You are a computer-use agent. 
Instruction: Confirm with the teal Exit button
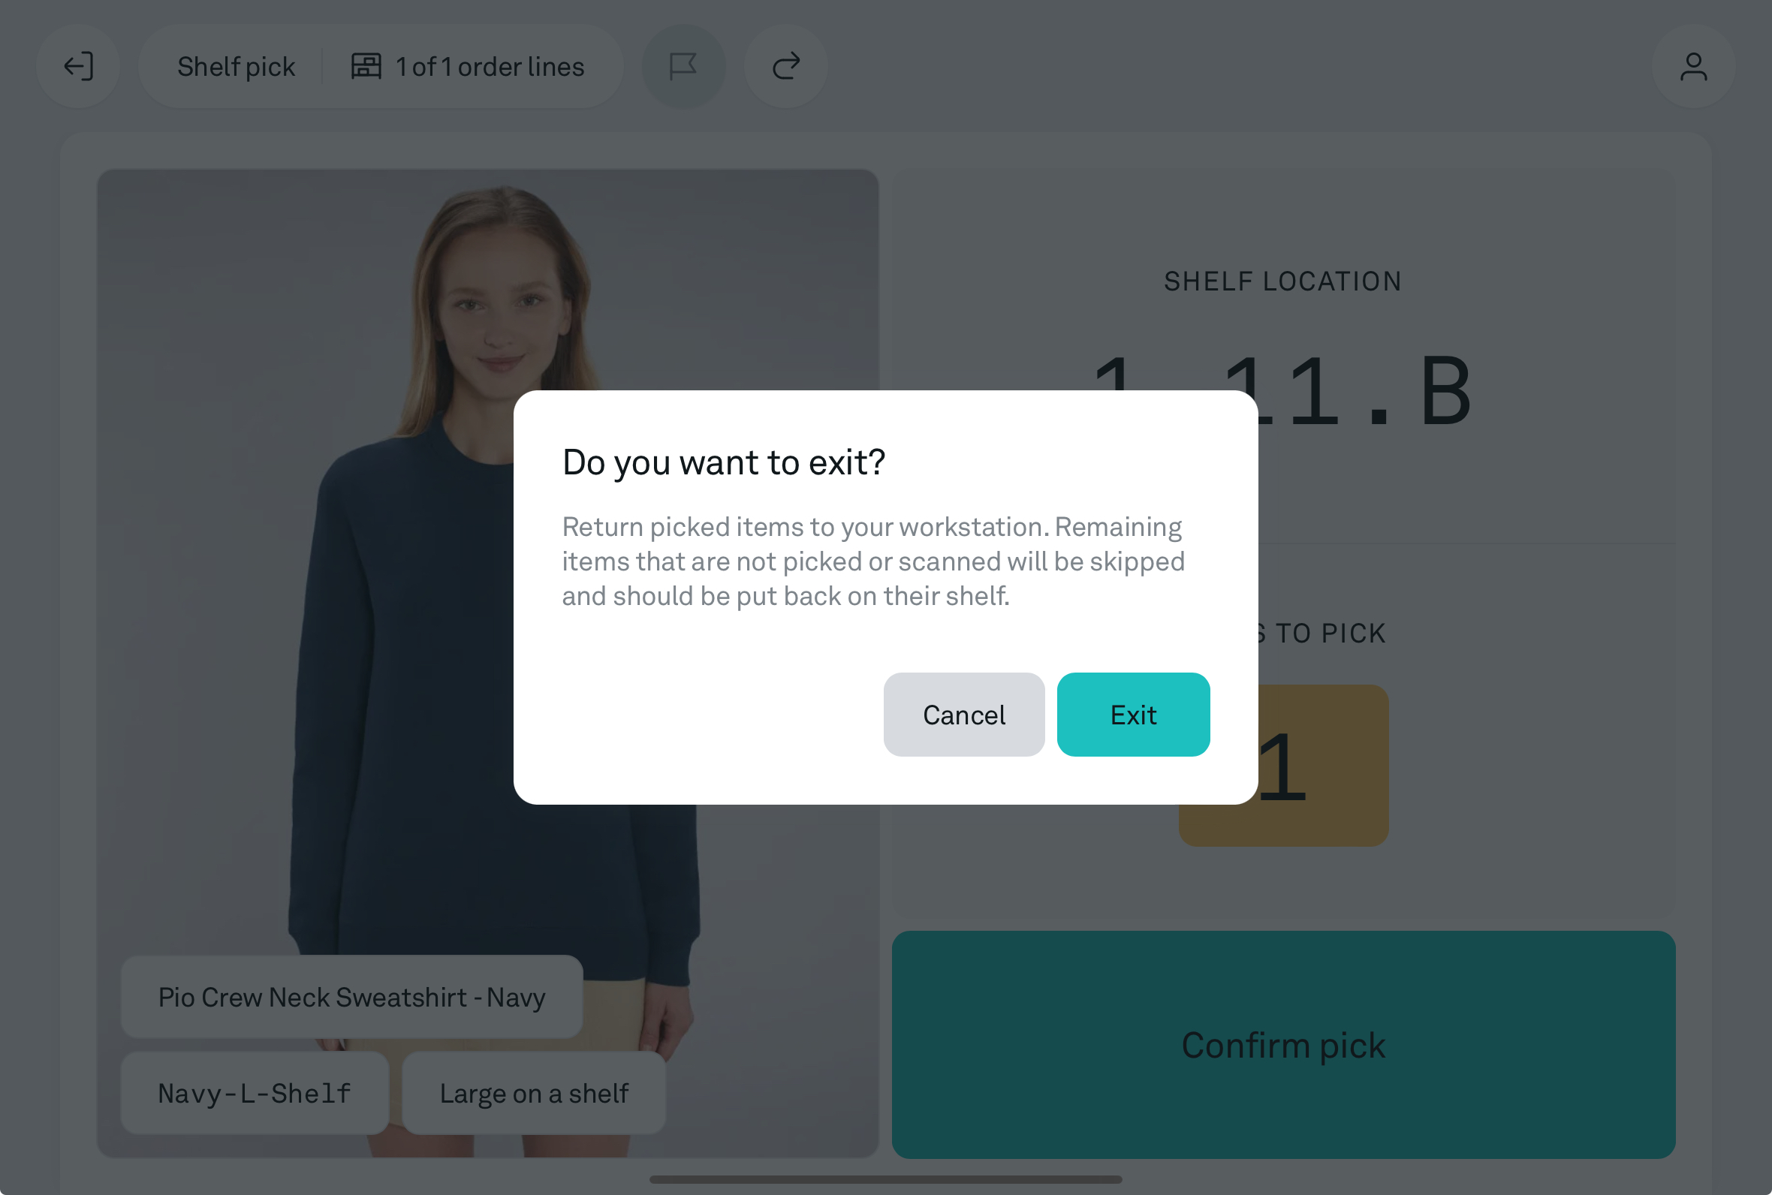click(x=1132, y=714)
